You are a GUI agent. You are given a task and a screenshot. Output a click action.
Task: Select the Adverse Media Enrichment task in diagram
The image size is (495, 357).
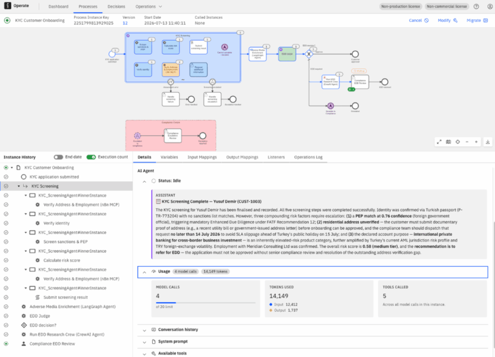click(x=257, y=54)
